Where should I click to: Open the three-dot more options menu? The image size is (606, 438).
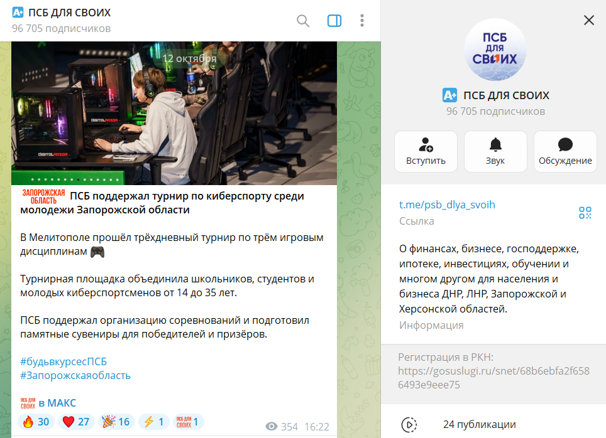click(362, 21)
